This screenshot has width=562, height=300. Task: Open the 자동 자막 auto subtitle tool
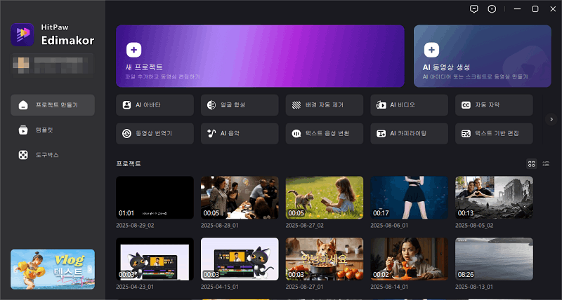pos(494,105)
